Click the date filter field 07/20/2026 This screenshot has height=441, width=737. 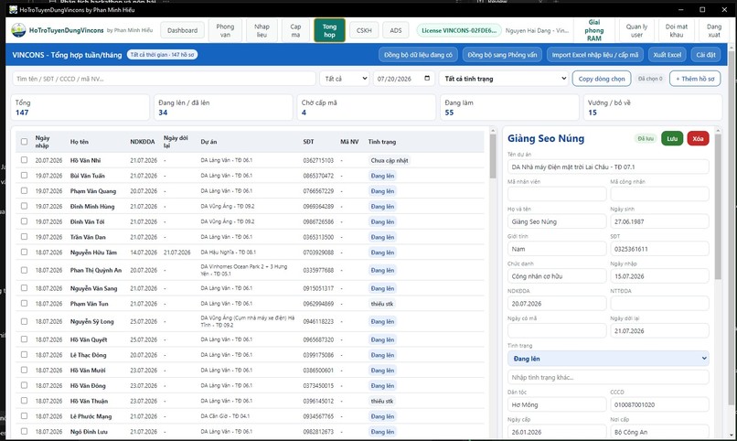tap(404, 79)
